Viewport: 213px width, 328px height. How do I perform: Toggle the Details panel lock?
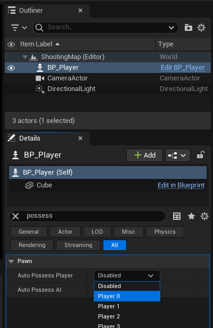coord(200,155)
